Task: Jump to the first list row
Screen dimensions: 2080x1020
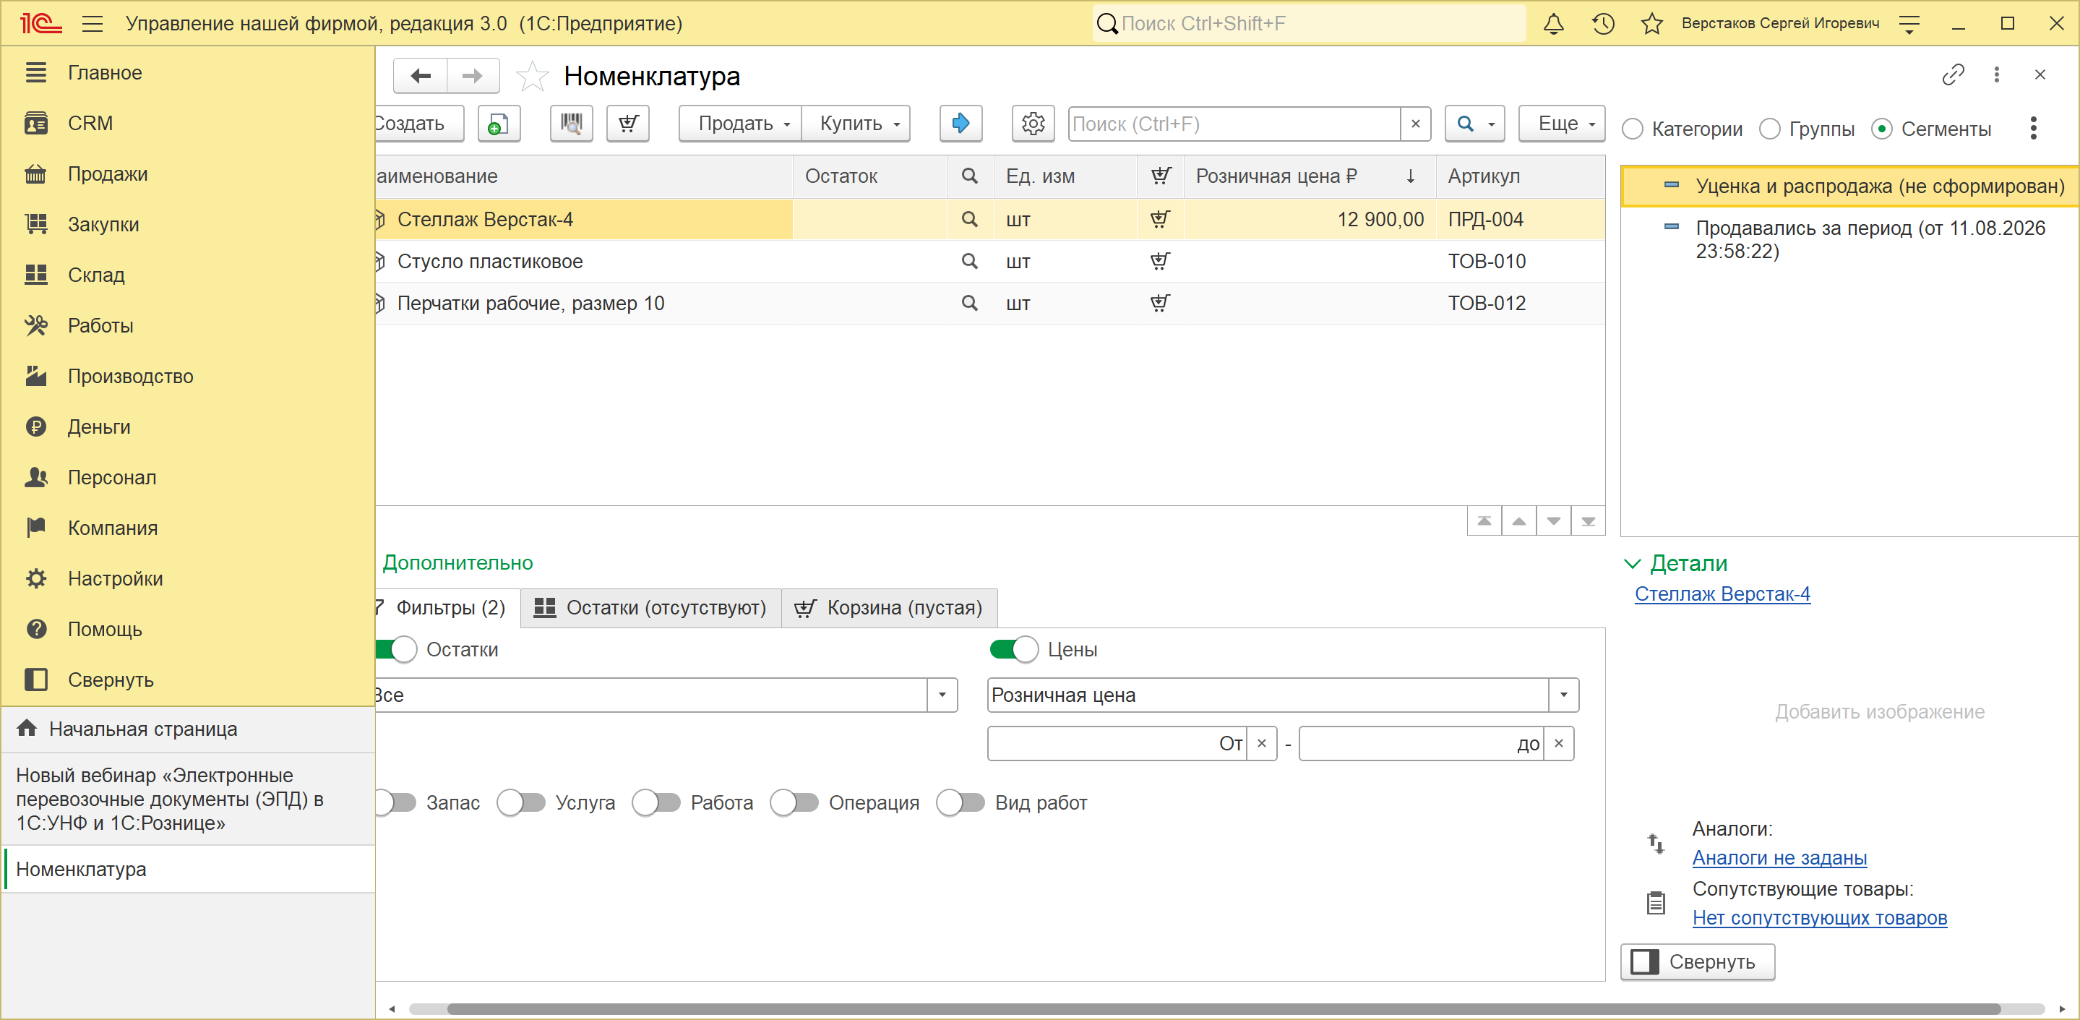Action: (x=1484, y=521)
